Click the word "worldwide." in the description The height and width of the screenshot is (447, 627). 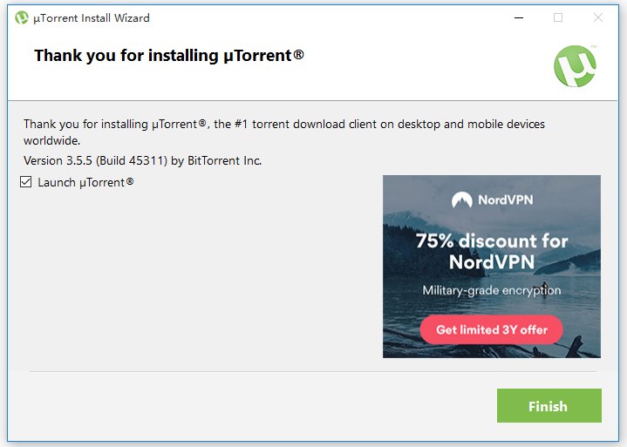(51, 139)
